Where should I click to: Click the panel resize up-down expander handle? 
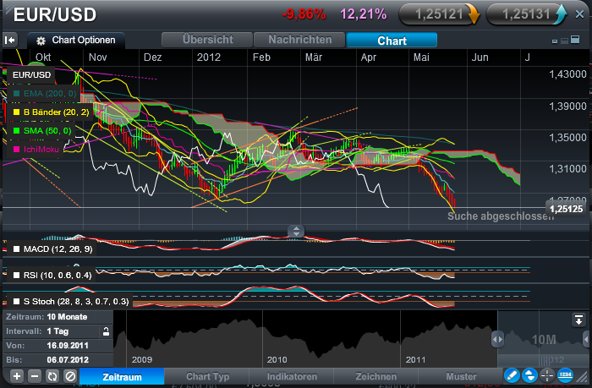296,231
